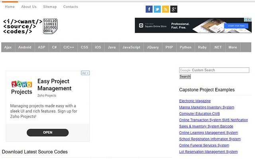Click the OPEN button in Zoho ad

pyautogui.click(x=48, y=132)
